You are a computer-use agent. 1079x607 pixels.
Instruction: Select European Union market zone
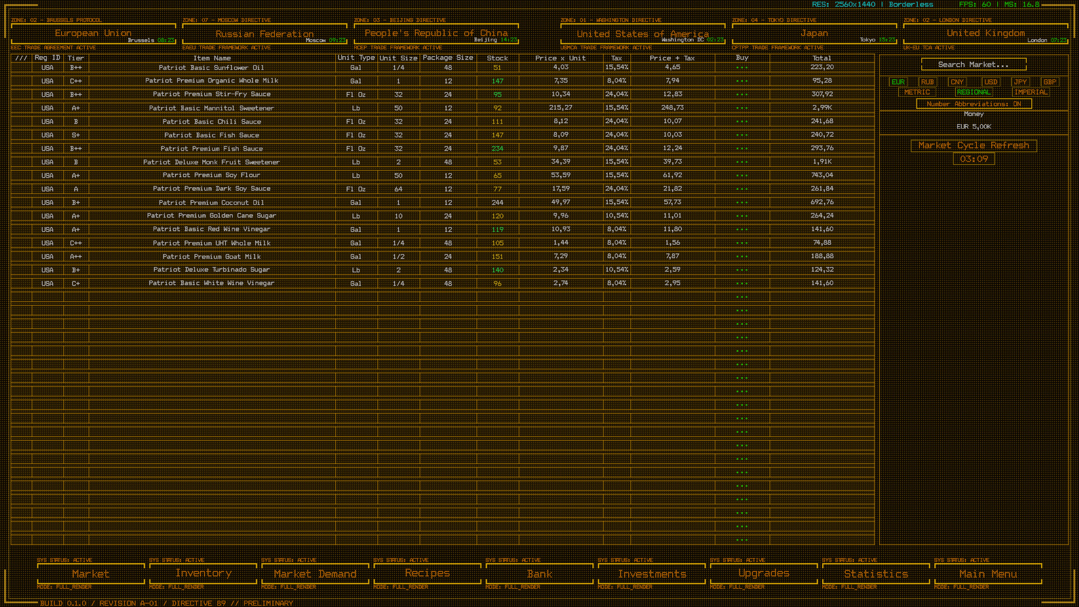click(x=93, y=34)
